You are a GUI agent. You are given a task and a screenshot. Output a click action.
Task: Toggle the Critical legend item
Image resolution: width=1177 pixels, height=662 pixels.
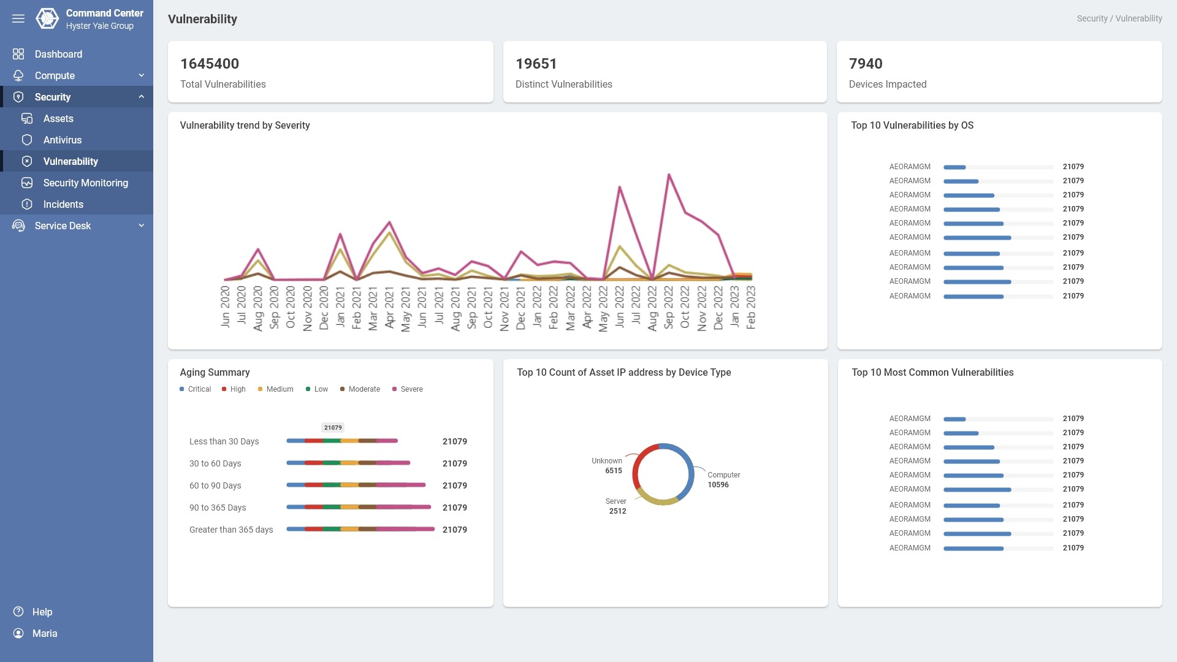coord(195,389)
